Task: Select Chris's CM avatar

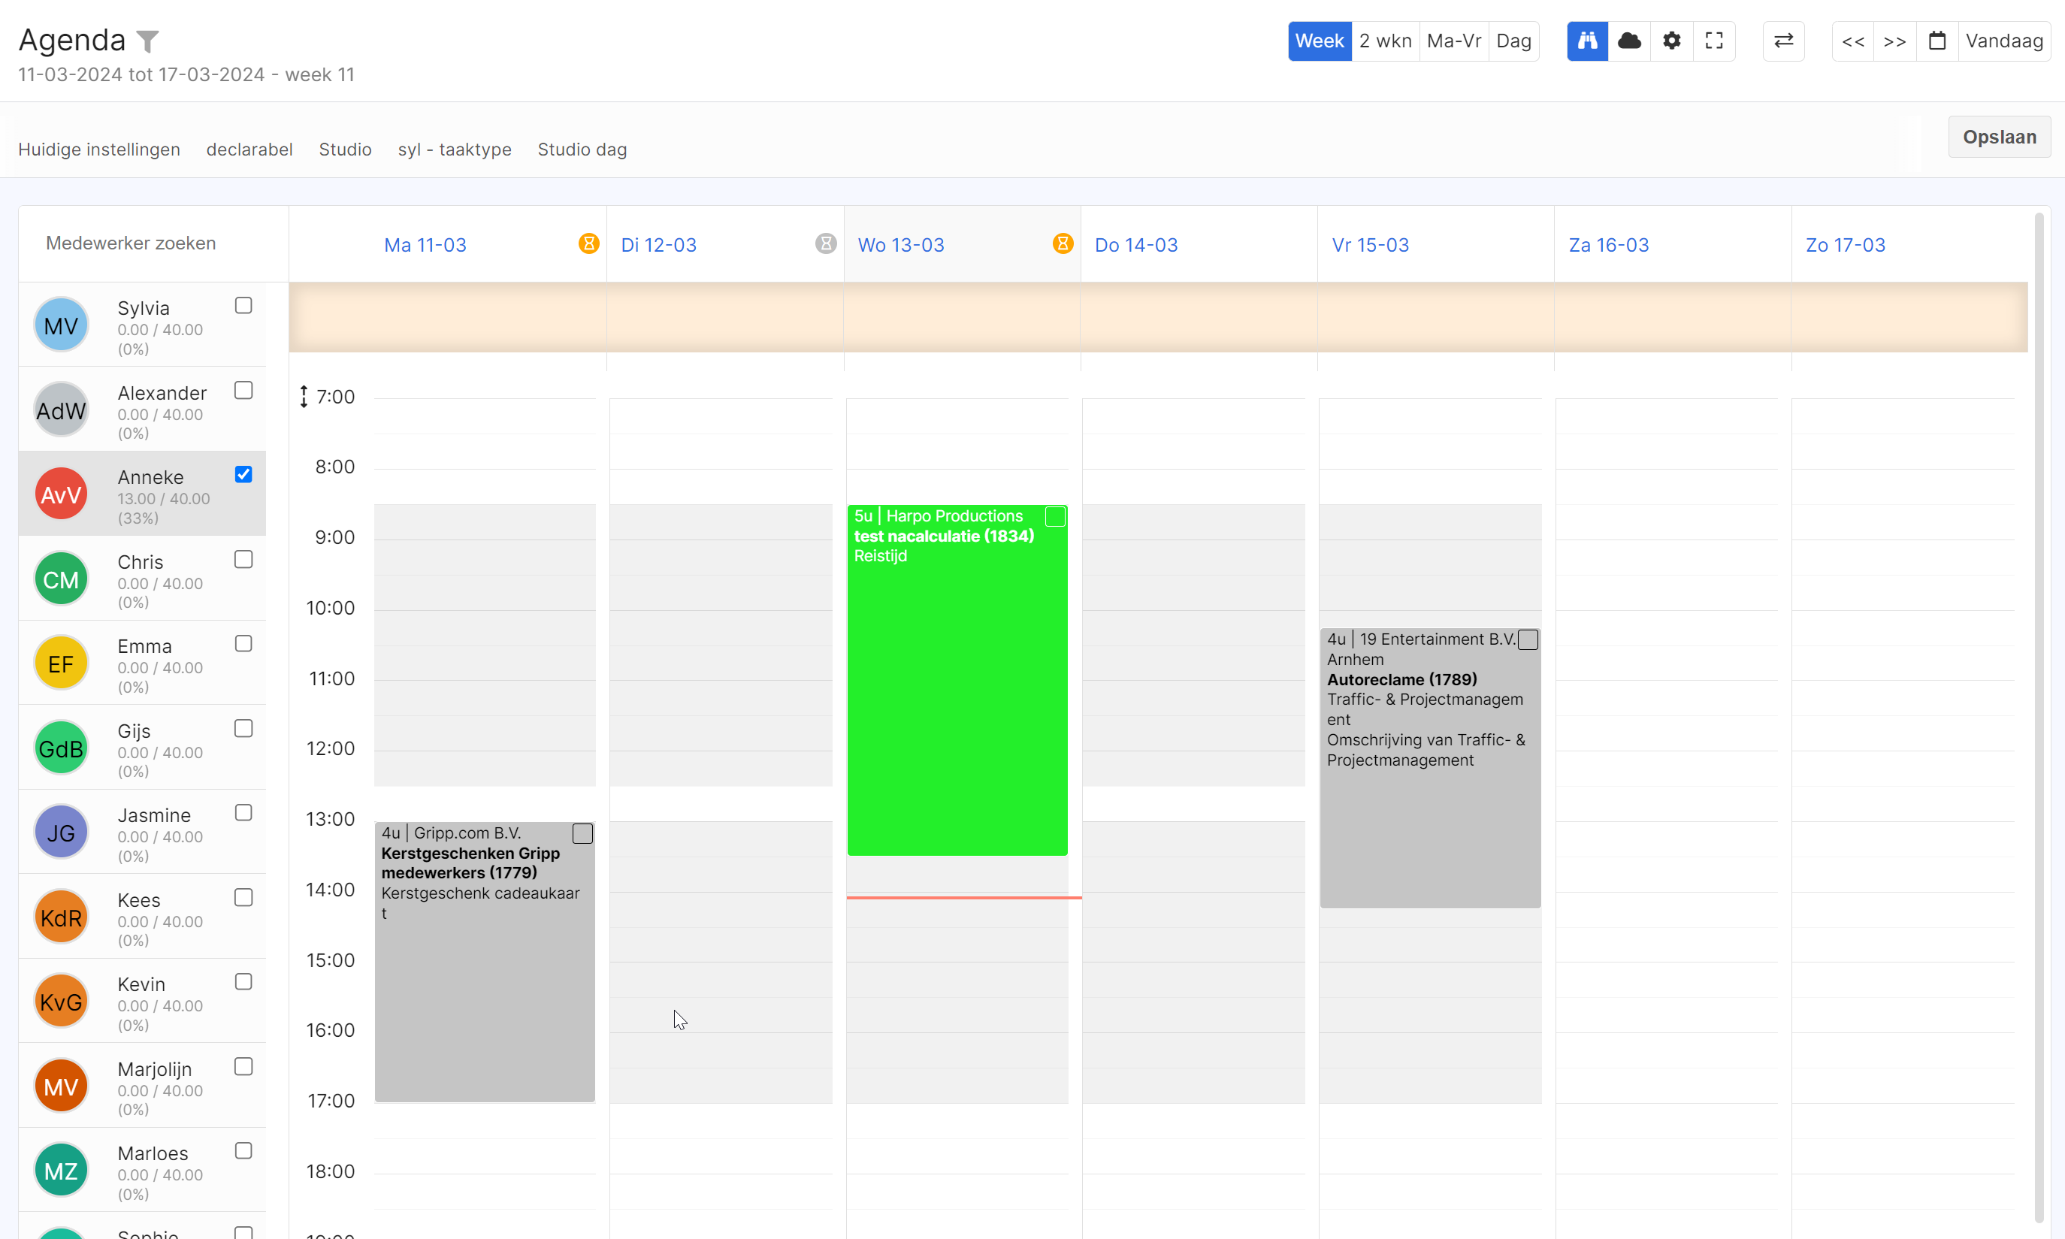Action: coord(61,579)
